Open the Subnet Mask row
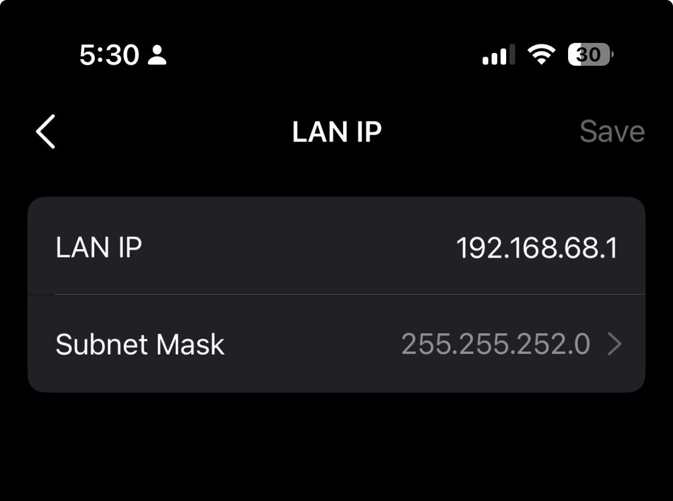The image size is (673, 501). [x=336, y=344]
